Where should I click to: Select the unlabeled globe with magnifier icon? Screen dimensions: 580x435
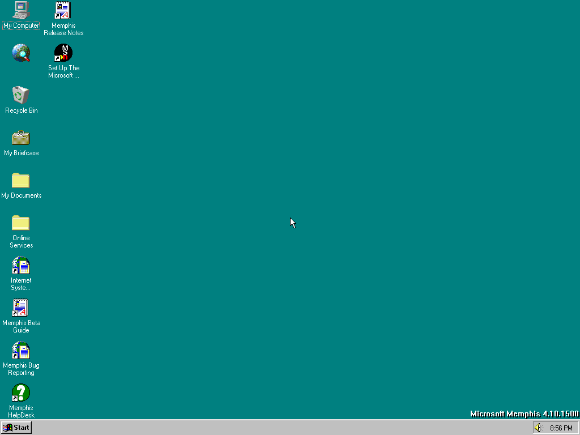21,53
